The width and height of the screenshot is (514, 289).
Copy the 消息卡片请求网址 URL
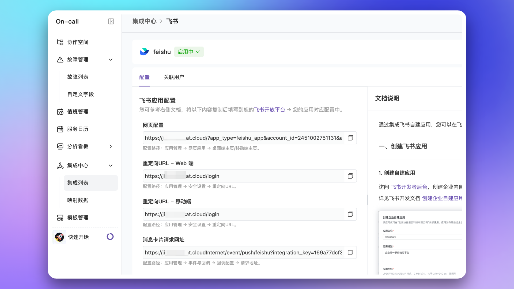350,253
